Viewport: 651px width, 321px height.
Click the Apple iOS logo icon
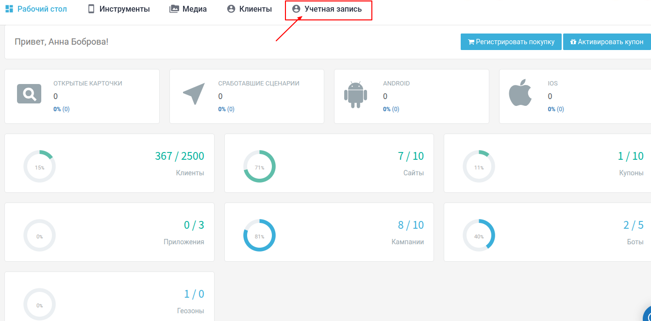pos(520,94)
